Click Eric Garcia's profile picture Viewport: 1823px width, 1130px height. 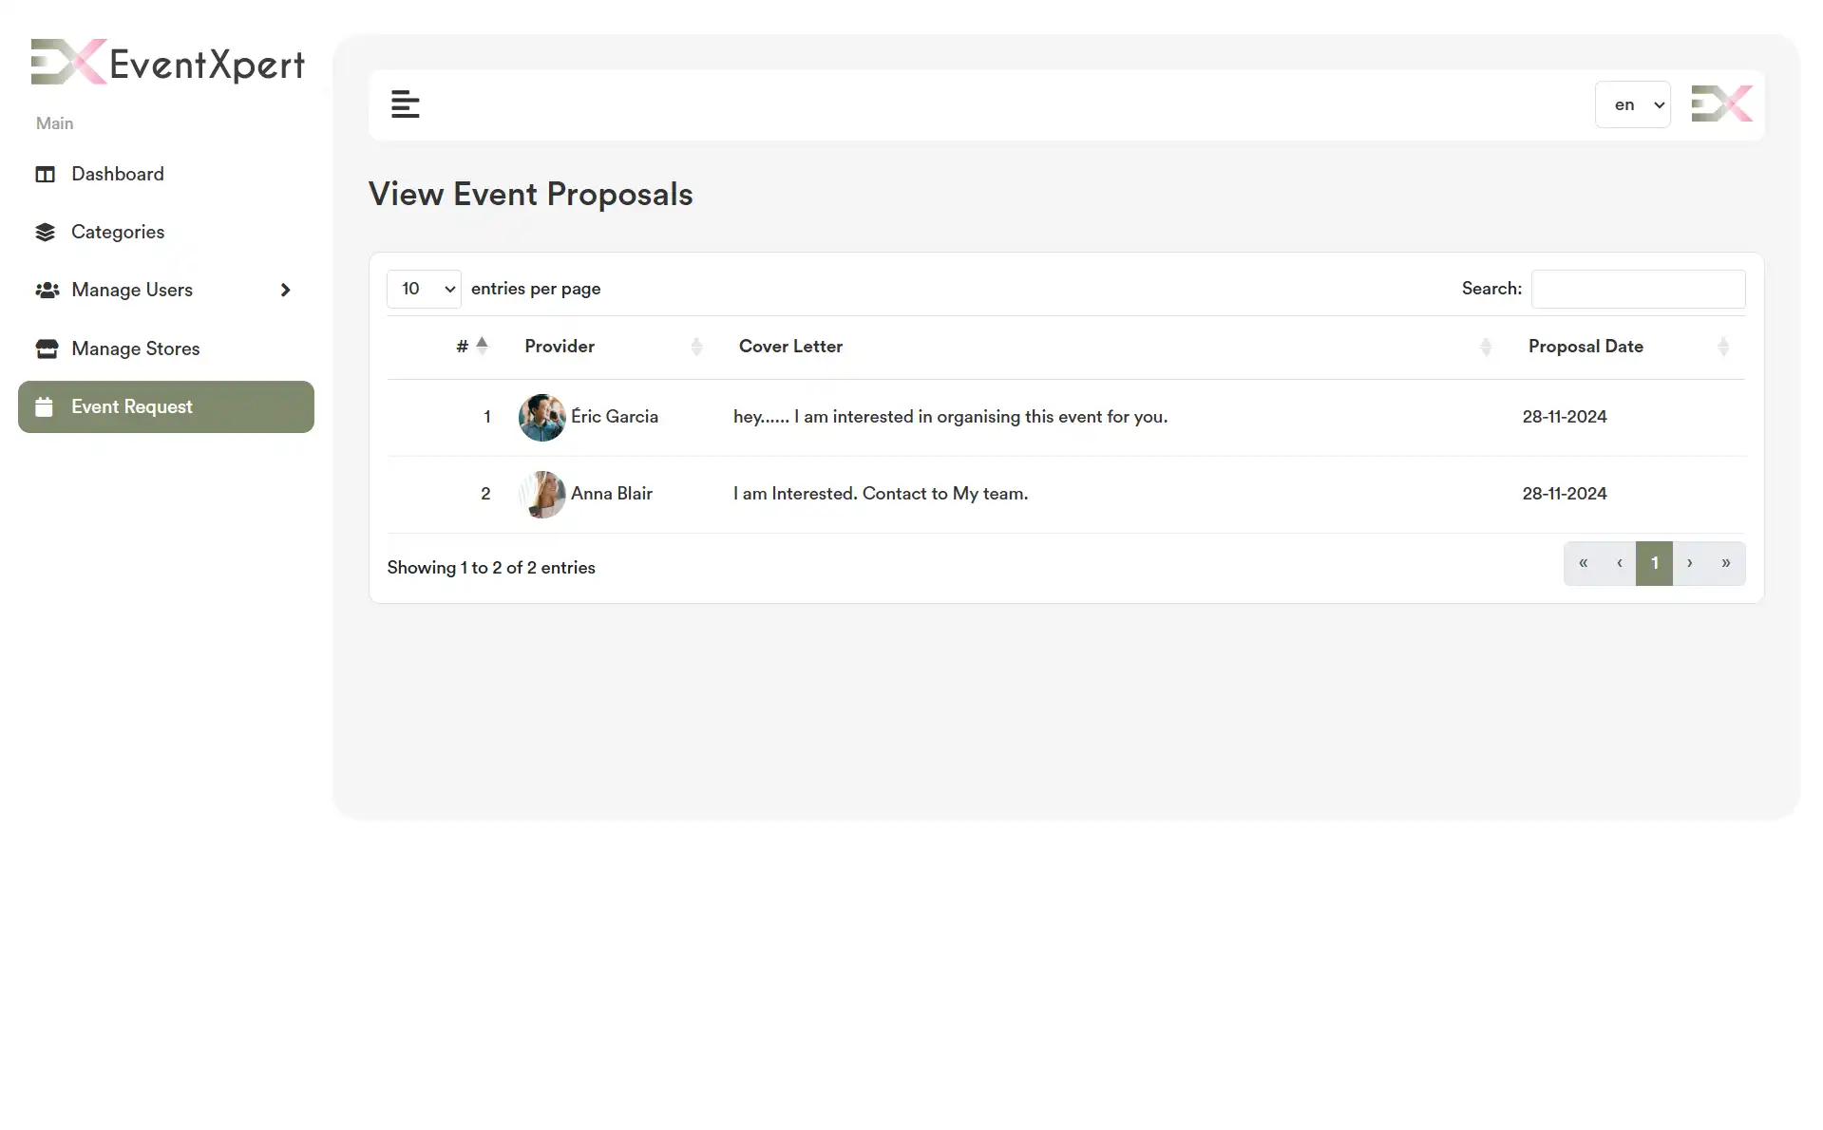(x=541, y=416)
